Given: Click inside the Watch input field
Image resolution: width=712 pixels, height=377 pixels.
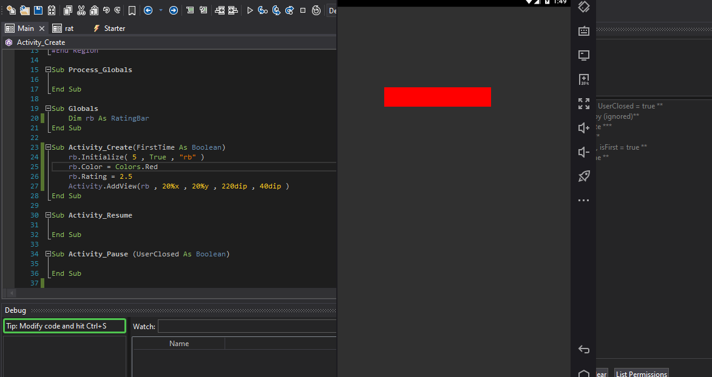Looking at the screenshot, I should 246,326.
